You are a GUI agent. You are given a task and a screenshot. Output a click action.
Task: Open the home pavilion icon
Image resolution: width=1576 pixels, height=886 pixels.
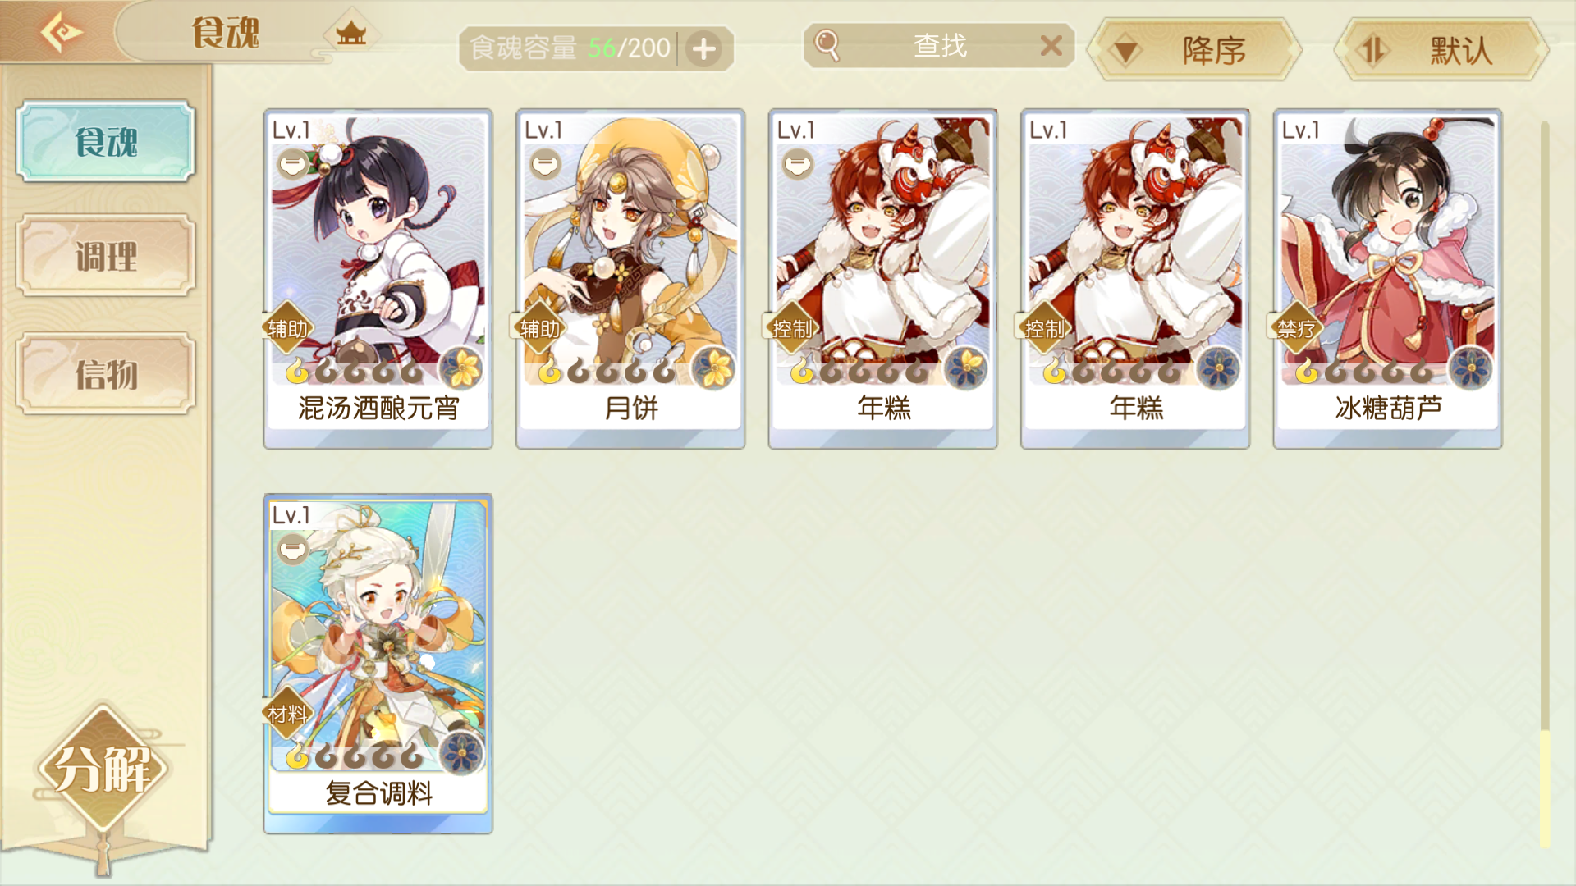pos(350,34)
